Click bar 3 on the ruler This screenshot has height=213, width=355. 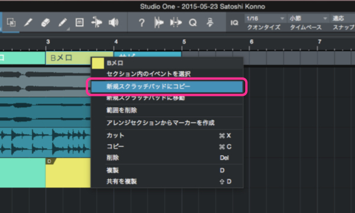pos(48,42)
